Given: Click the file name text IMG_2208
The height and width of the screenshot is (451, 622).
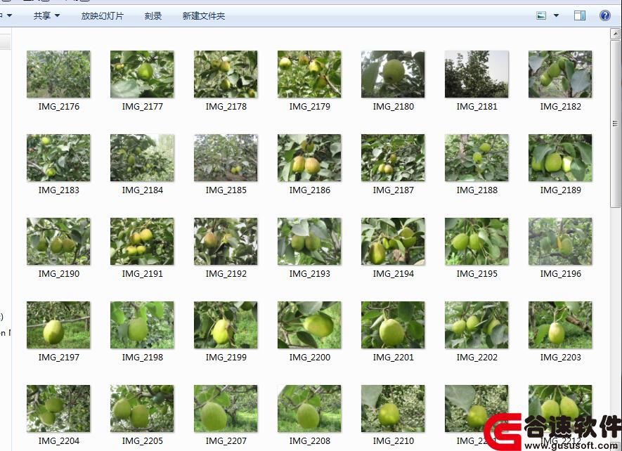Looking at the screenshot, I should (310, 441).
